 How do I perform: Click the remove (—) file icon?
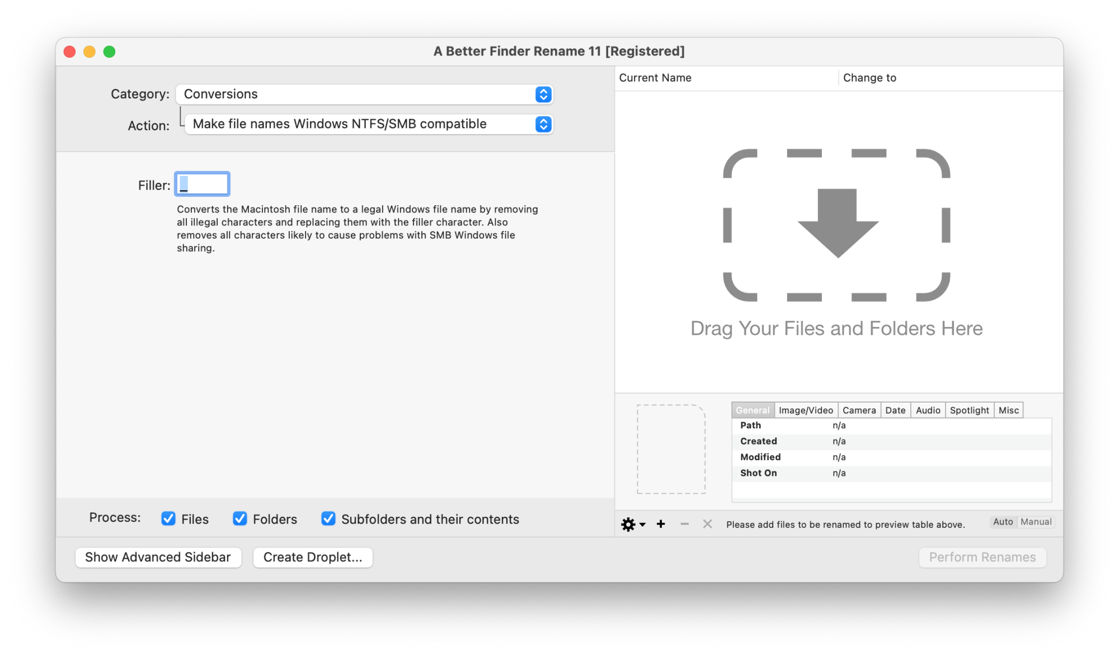click(x=683, y=522)
